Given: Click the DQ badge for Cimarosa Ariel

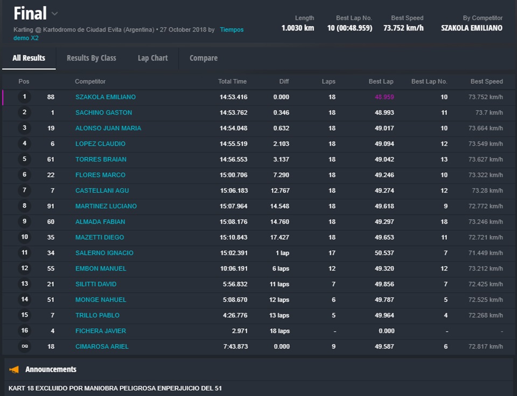Looking at the screenshot, I should point(24,346).
